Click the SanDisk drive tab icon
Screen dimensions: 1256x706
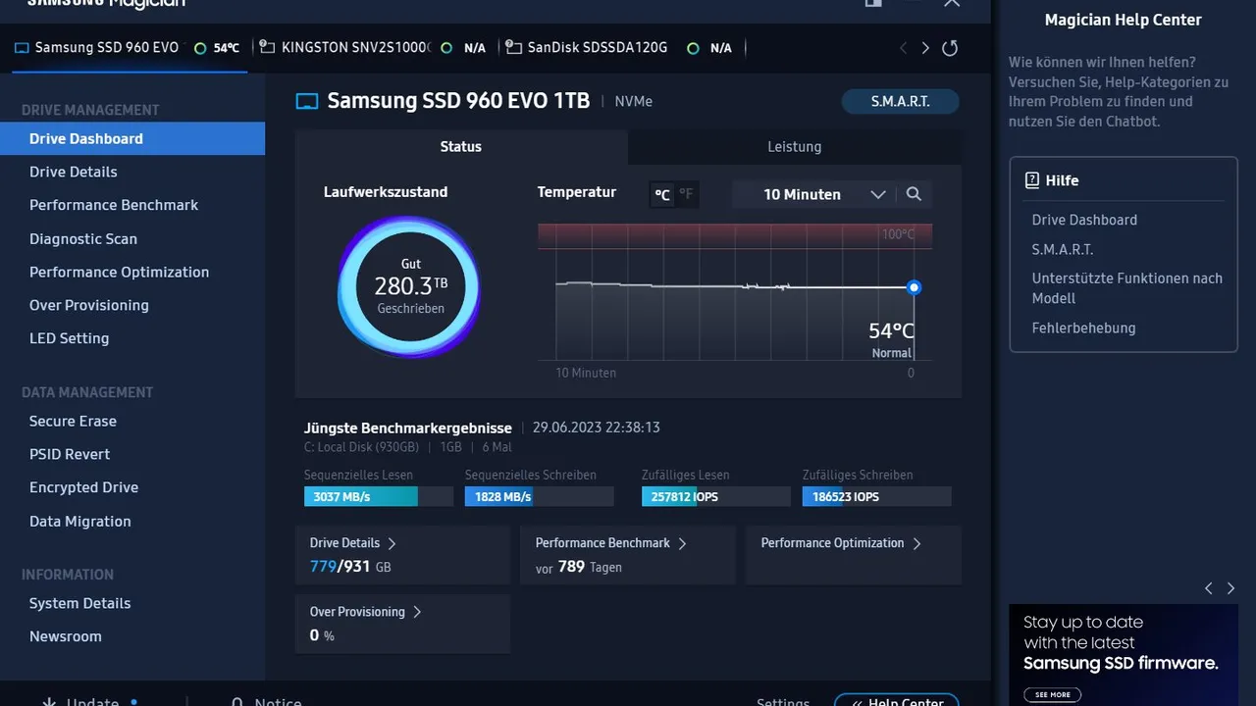click(x=512, y=47)
